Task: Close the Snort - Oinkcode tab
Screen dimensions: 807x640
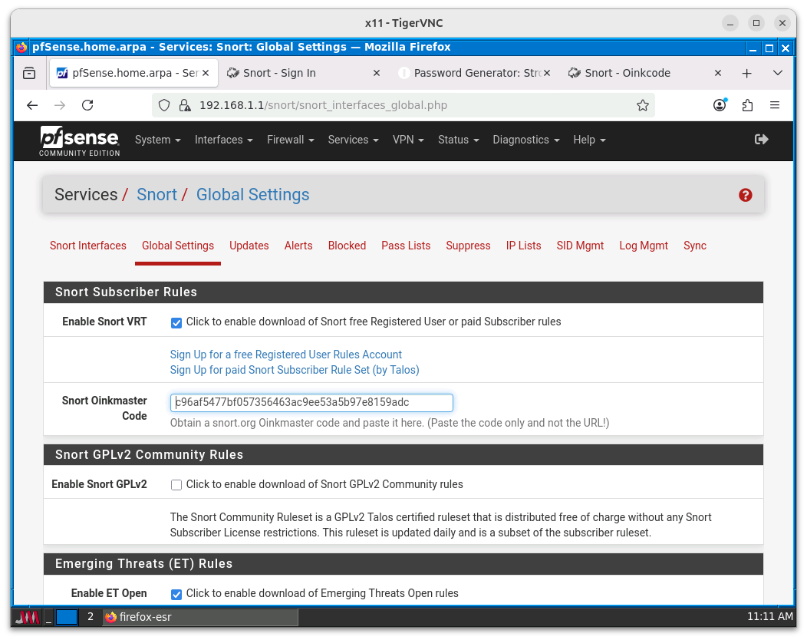Action: (718, 73)
